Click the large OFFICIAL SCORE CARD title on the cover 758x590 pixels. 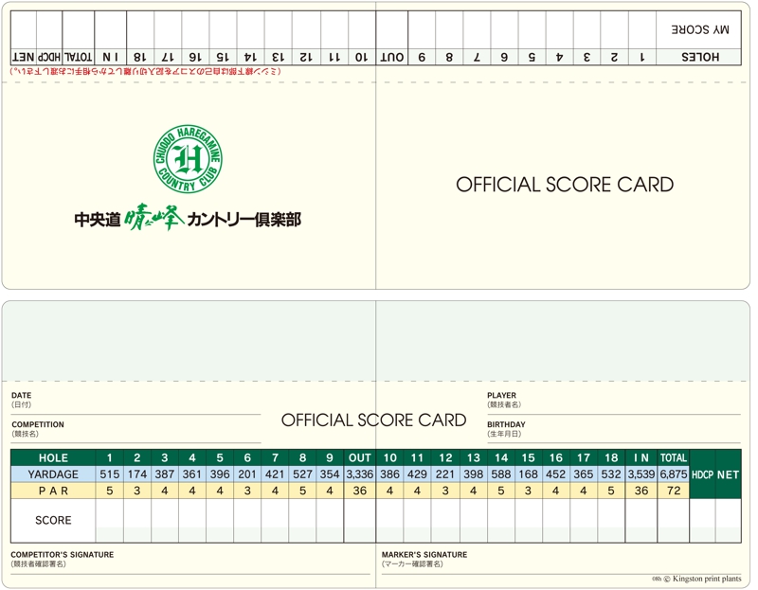click(x=565, y=185)
